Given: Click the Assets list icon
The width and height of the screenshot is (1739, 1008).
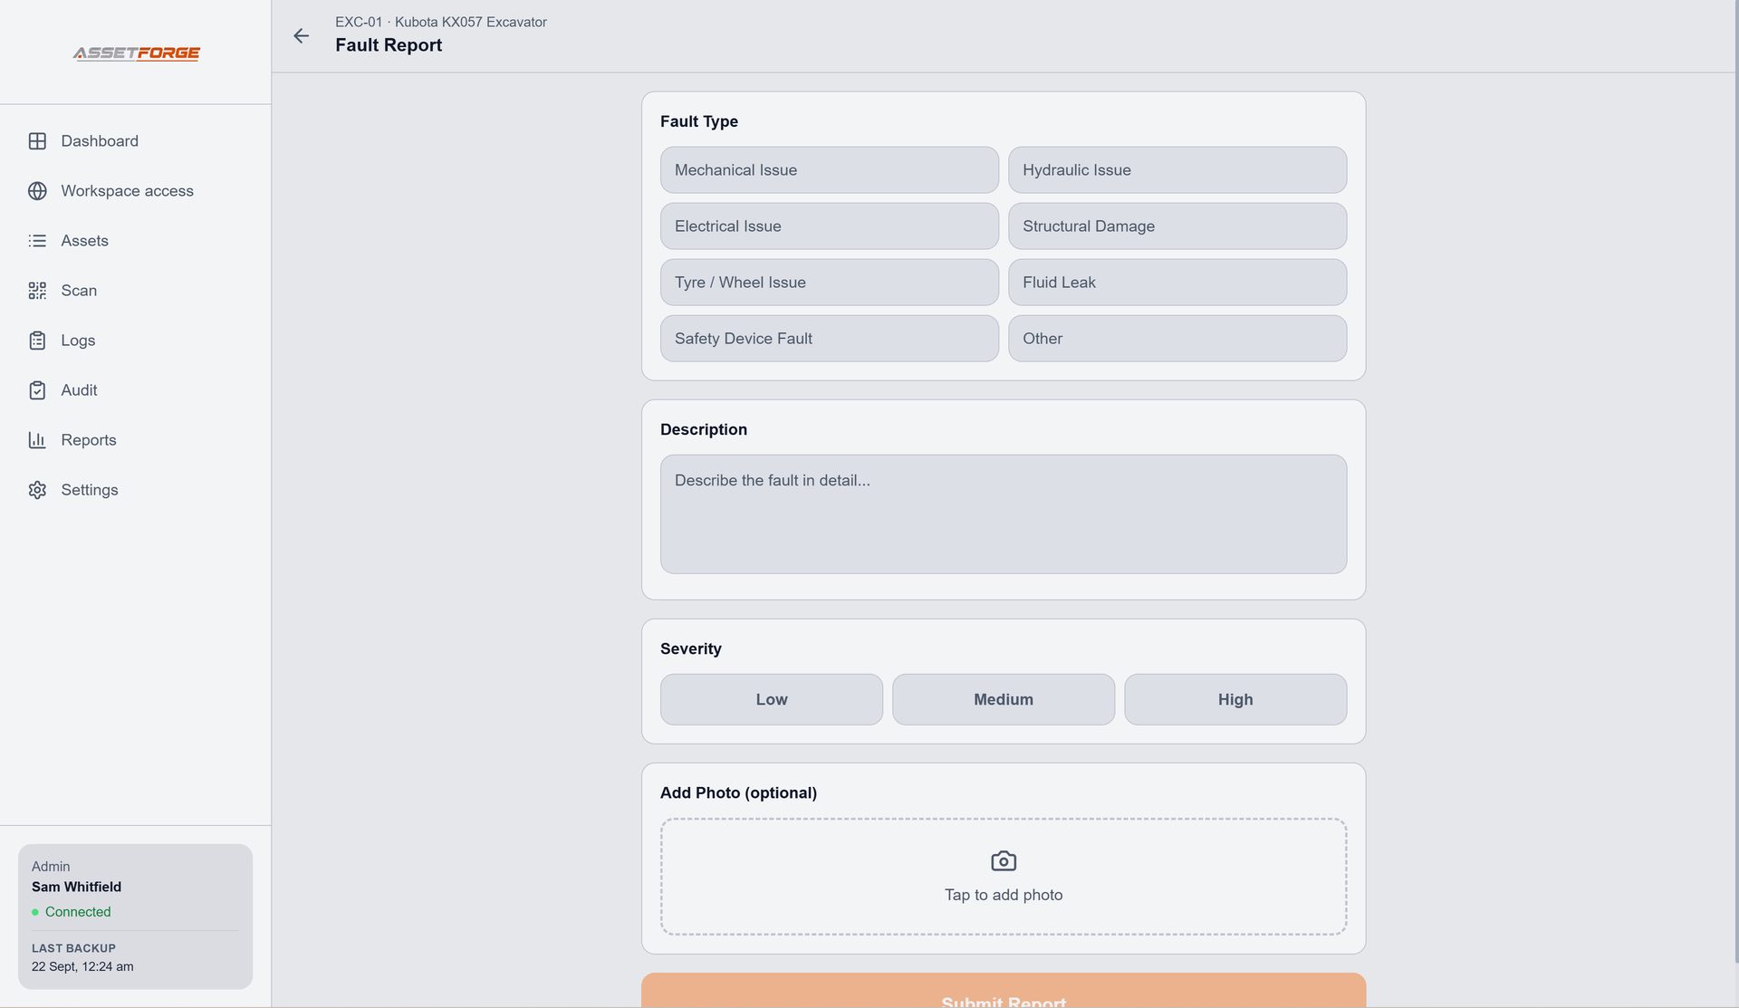Looking at the screenshot, I should 37,241.
